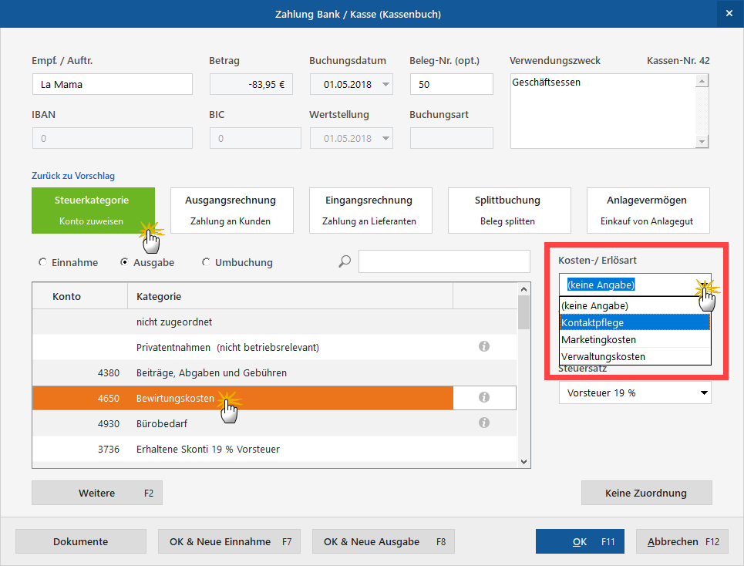Open info icon for Privatentnahmen row
Viewport: 744px width, 566px height.
coord(484,346)
